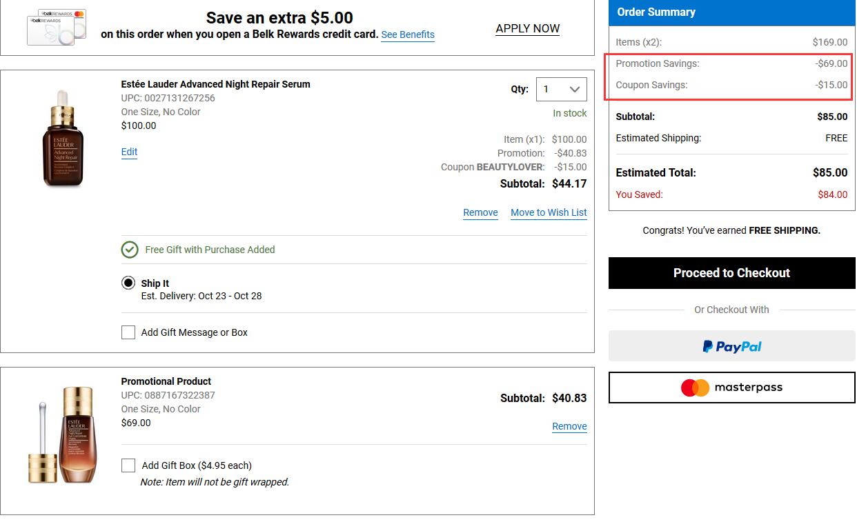The image size is (857, 522).
Task: Enable Add Gift Box for $4.95 each
Action: pos(128,465)
